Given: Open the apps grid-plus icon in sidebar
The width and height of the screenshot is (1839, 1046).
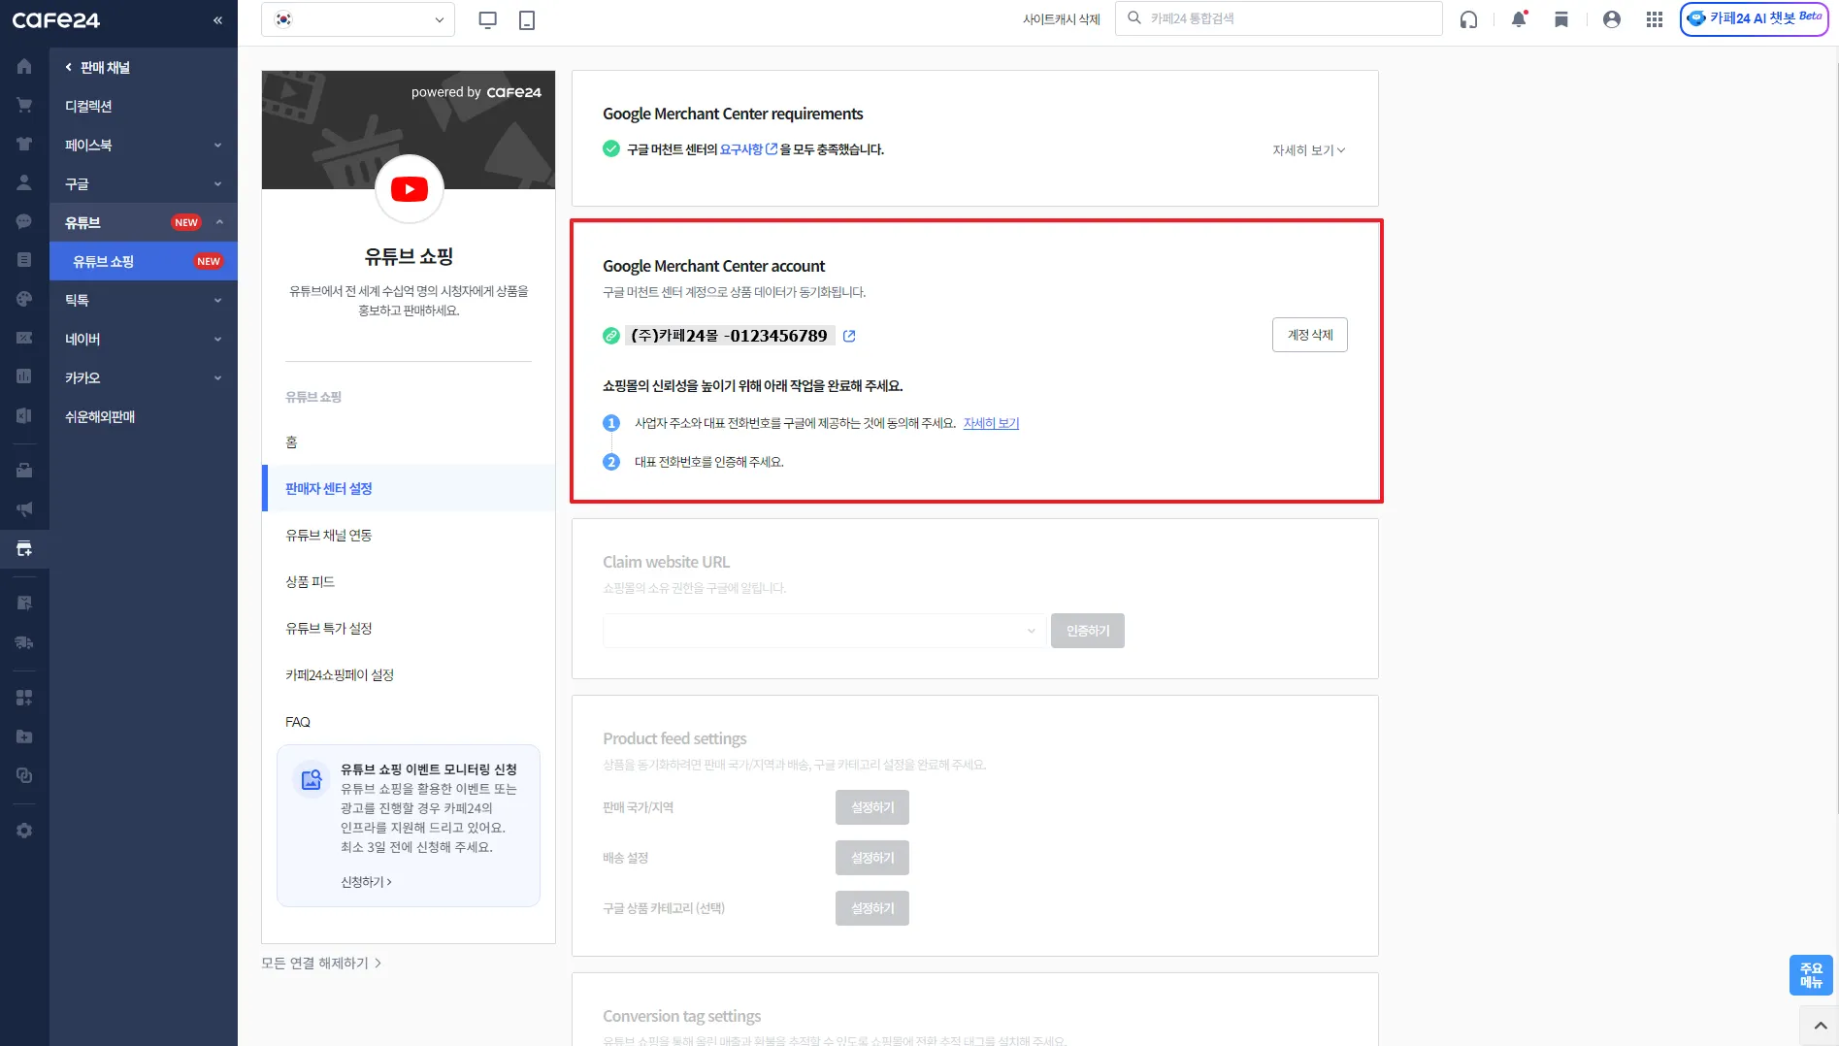Looking at the screenshot, I should click(x=24, y=698).
